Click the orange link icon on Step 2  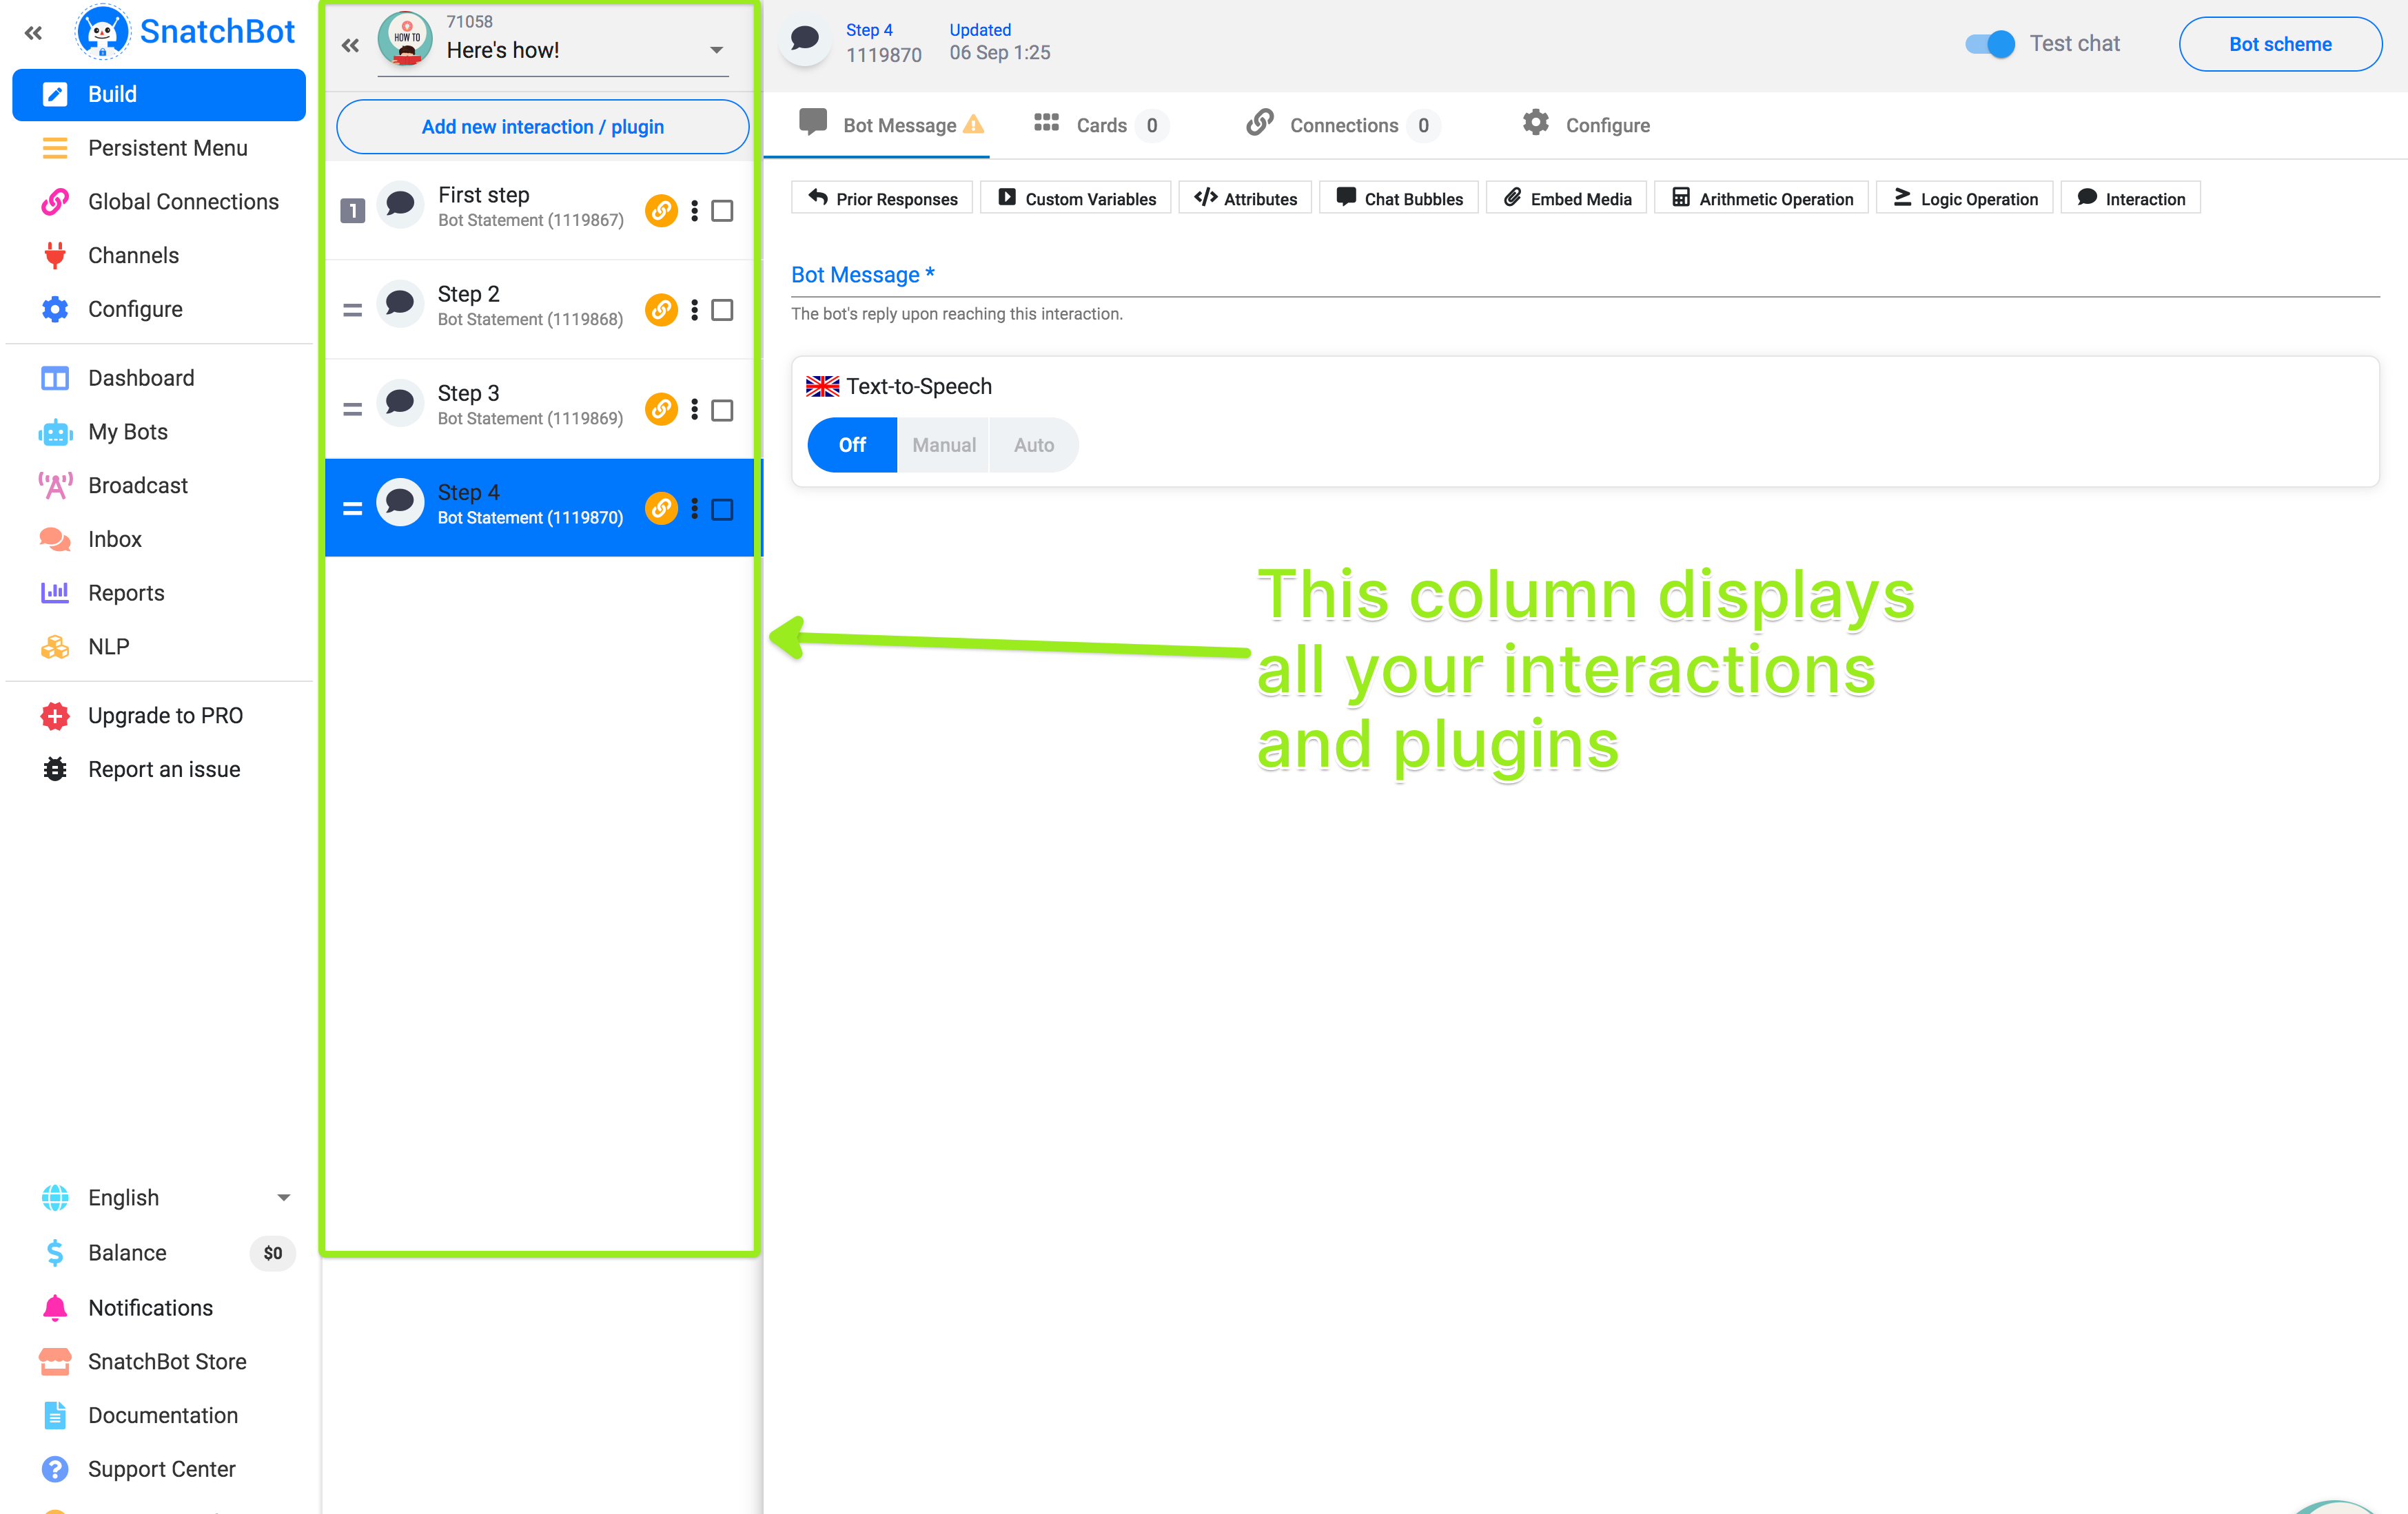[x=661, y=310]
